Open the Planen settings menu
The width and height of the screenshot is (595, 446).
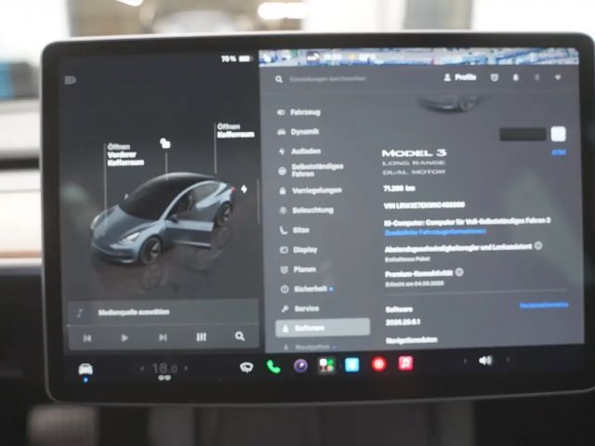298,269
